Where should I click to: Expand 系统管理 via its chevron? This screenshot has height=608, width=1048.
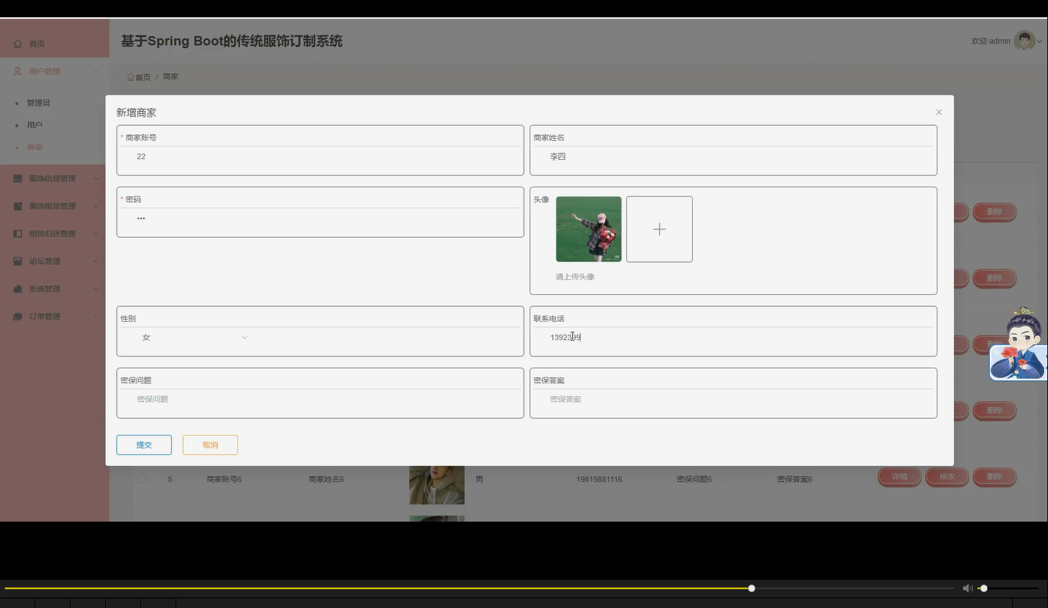pos(96,289)
